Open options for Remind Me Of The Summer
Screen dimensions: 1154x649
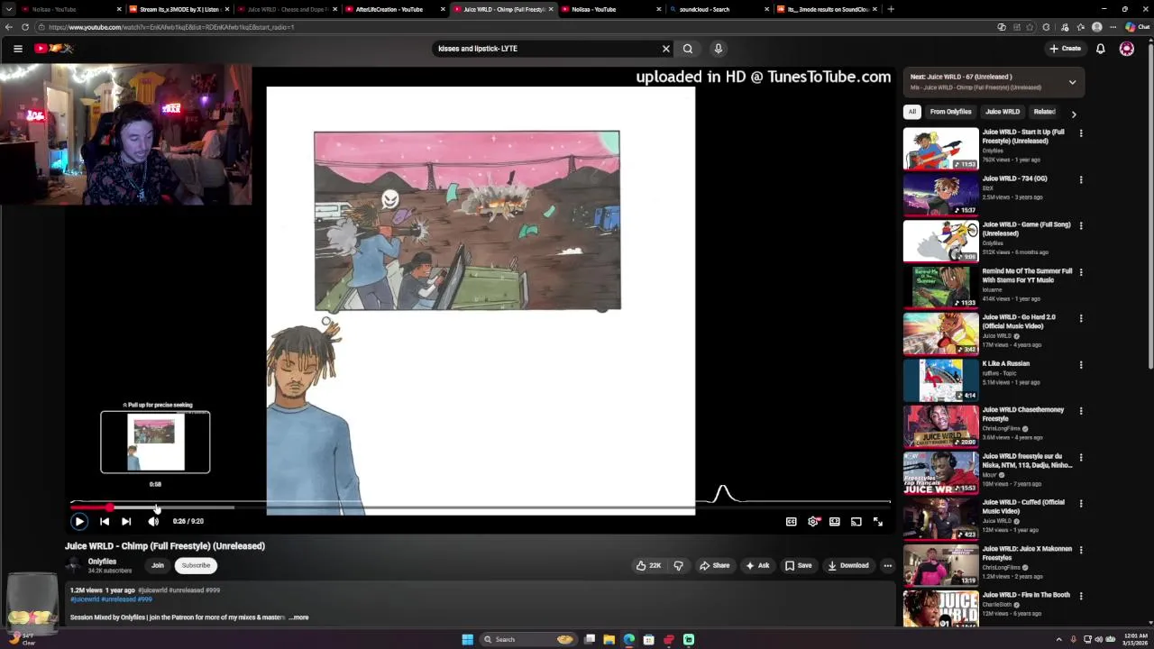click(1081, 272)
